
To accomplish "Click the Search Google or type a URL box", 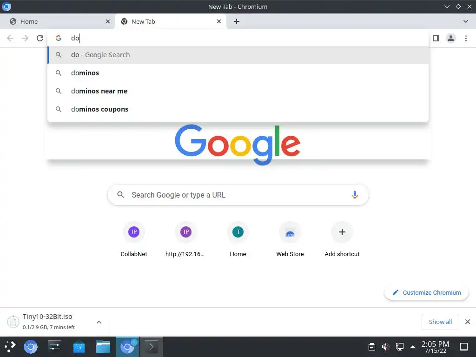I will coord(238,195).
